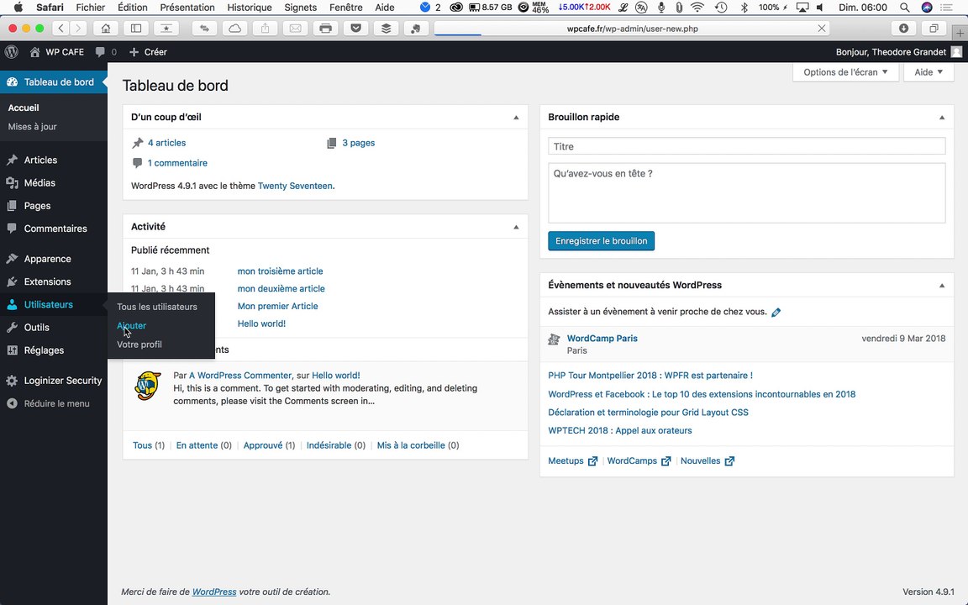Open mon troisième article link
The image size is (968, 605).
281,271
